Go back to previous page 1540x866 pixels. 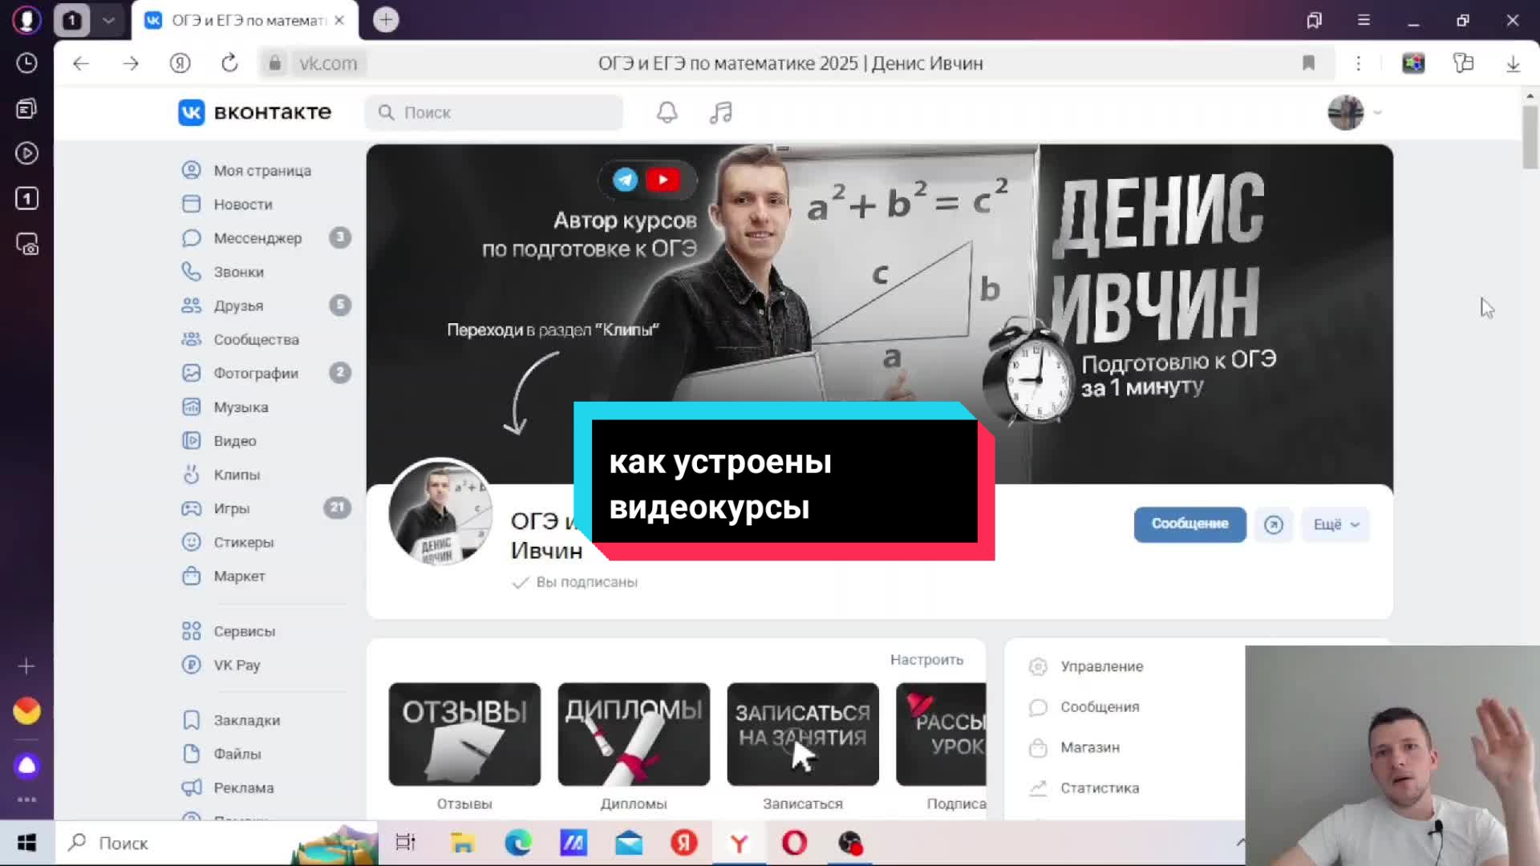[x=81, y=63]
